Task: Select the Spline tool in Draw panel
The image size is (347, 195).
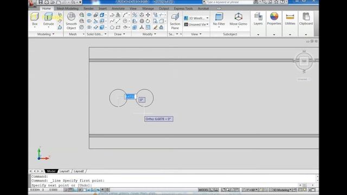Action: point(112,21)
